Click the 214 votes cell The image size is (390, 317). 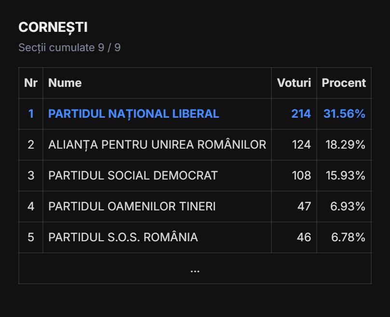301,114
